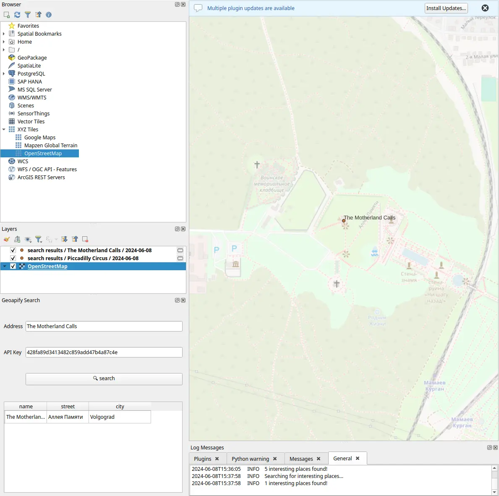This screenshot has height=496, width=499.
Task: Open the Layer Styling panel paintbrush icon
Action: [7, 239]
